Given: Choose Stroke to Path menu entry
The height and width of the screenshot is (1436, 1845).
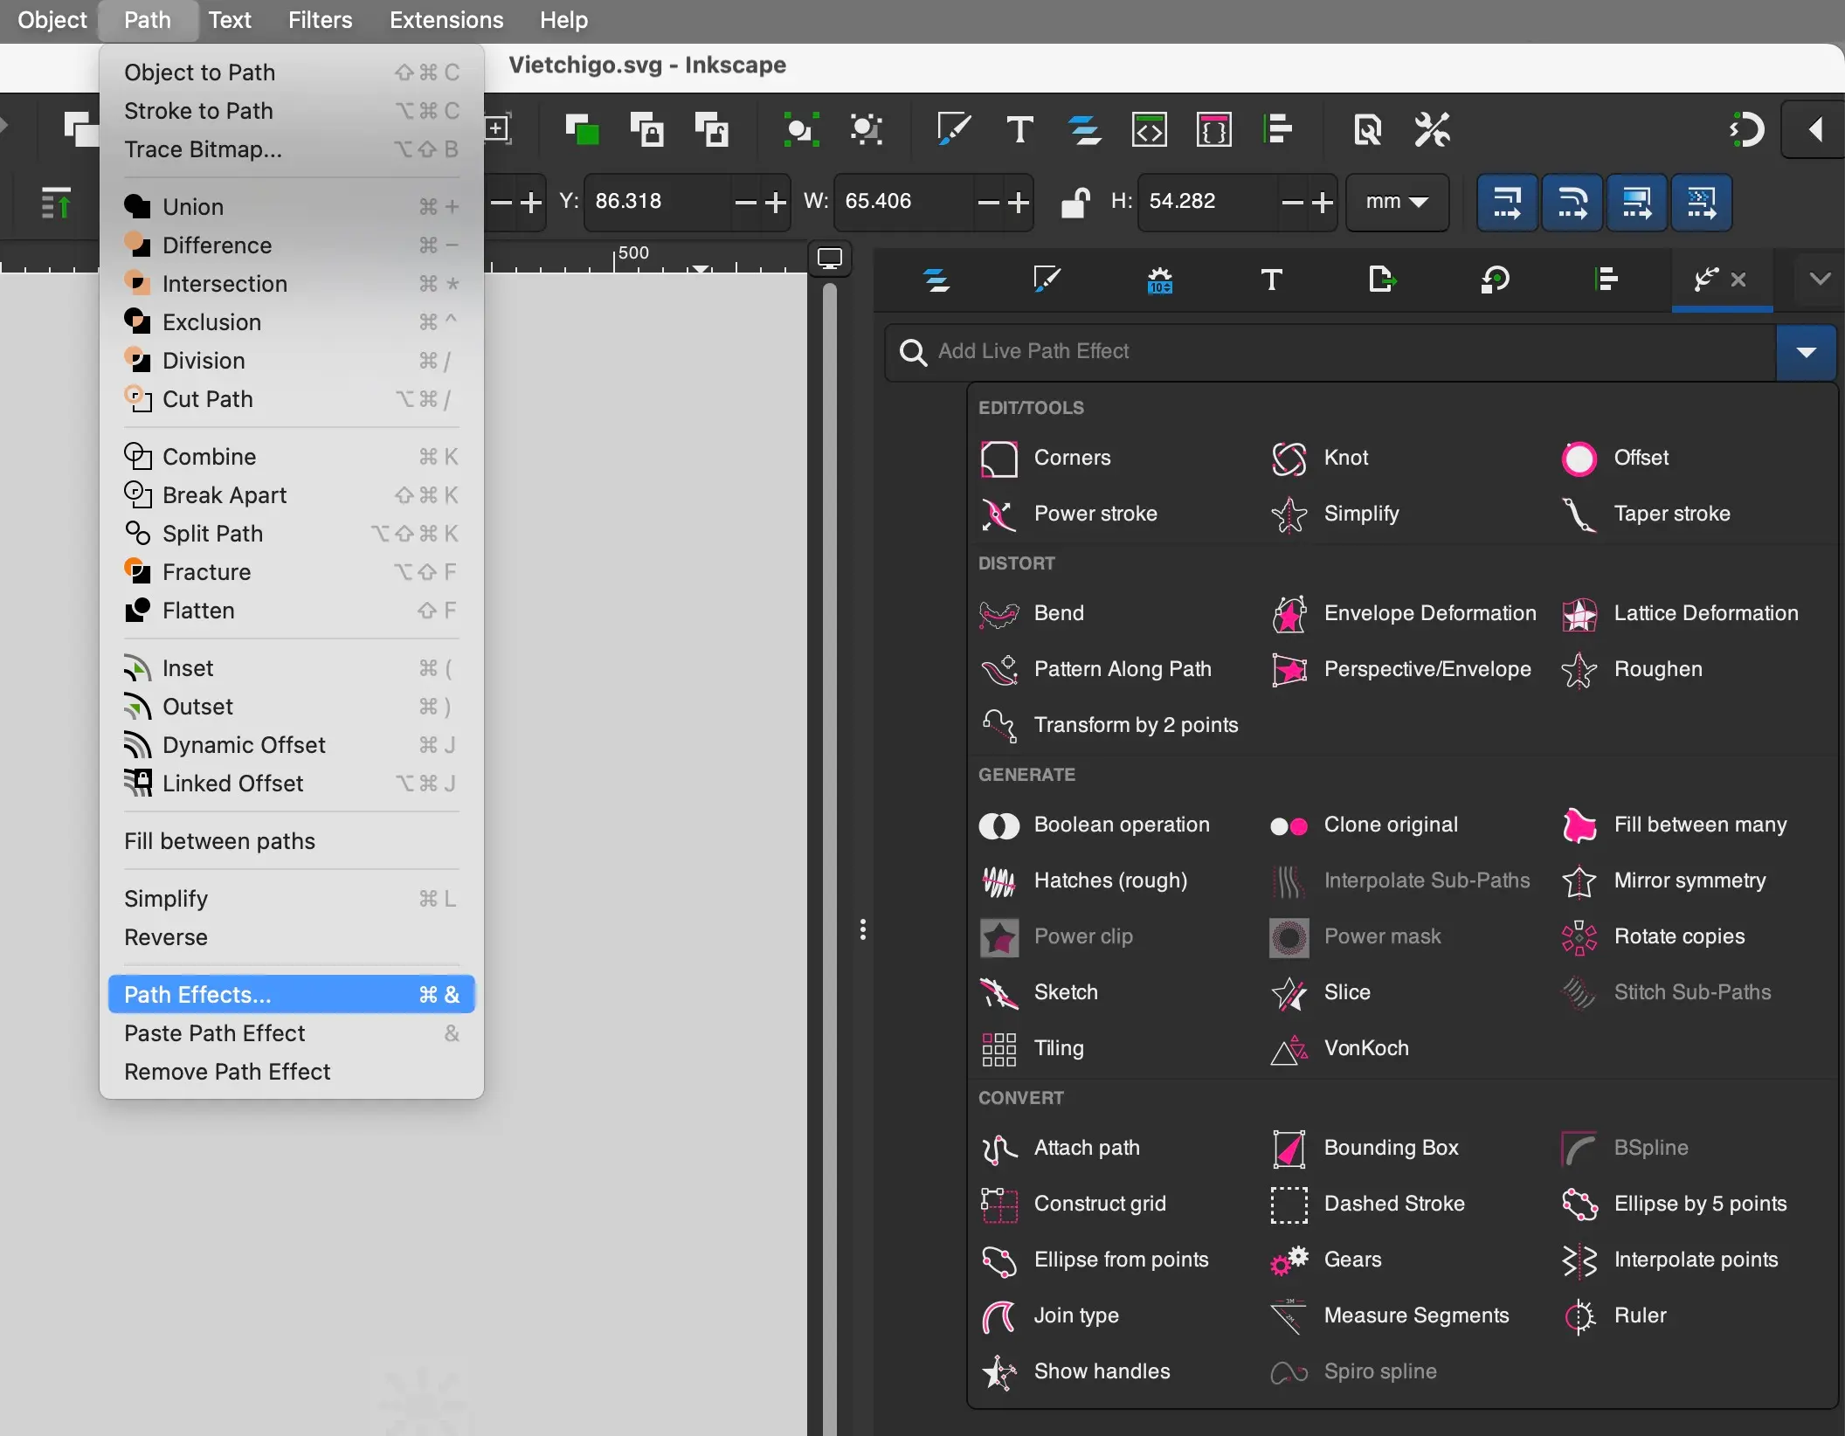Looking at the screenshot, I should (198, 111).
